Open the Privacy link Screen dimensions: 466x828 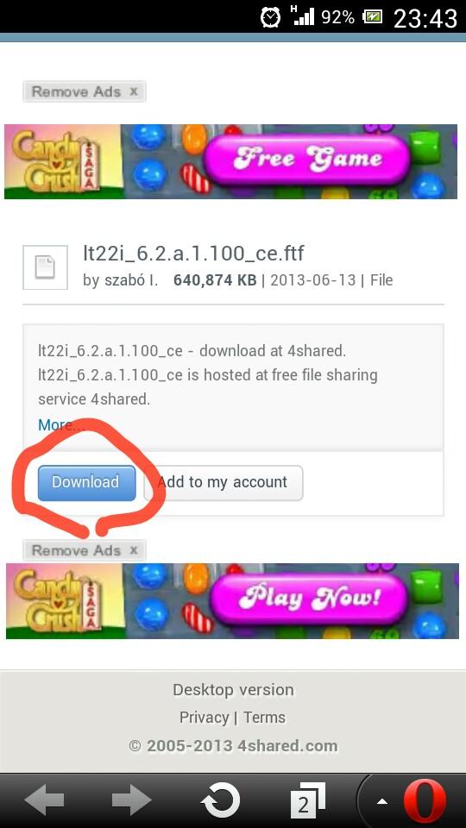tap(204, 718)
